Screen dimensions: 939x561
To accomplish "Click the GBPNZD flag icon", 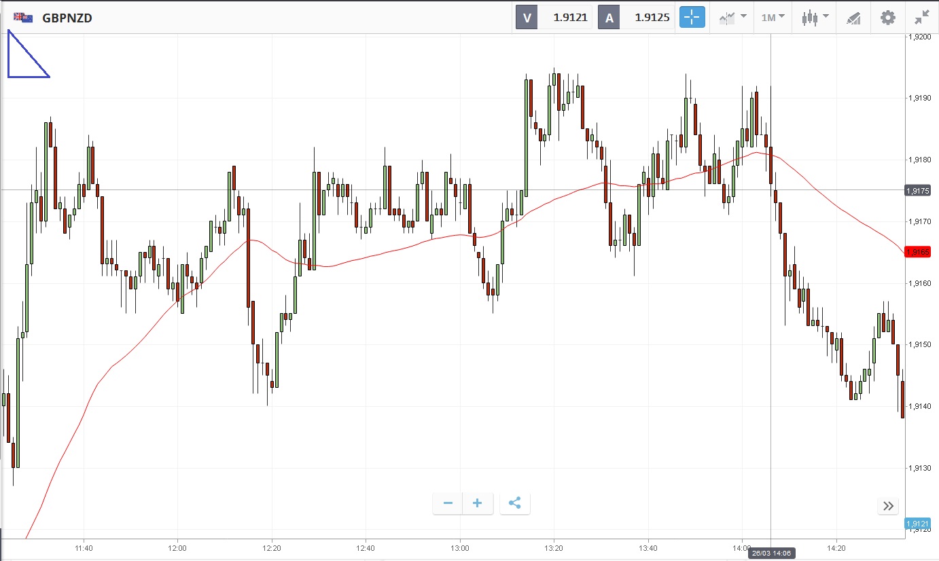I will pos(24,18).
